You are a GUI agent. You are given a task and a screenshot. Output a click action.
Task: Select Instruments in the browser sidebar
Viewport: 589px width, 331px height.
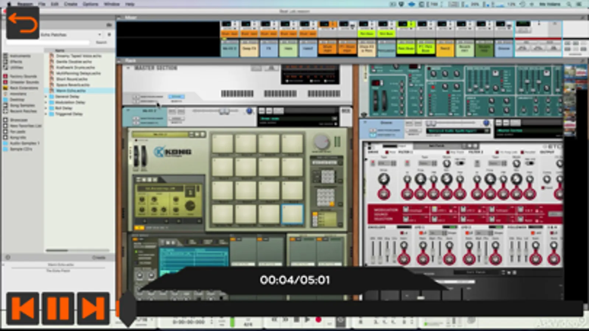[20, 56]
